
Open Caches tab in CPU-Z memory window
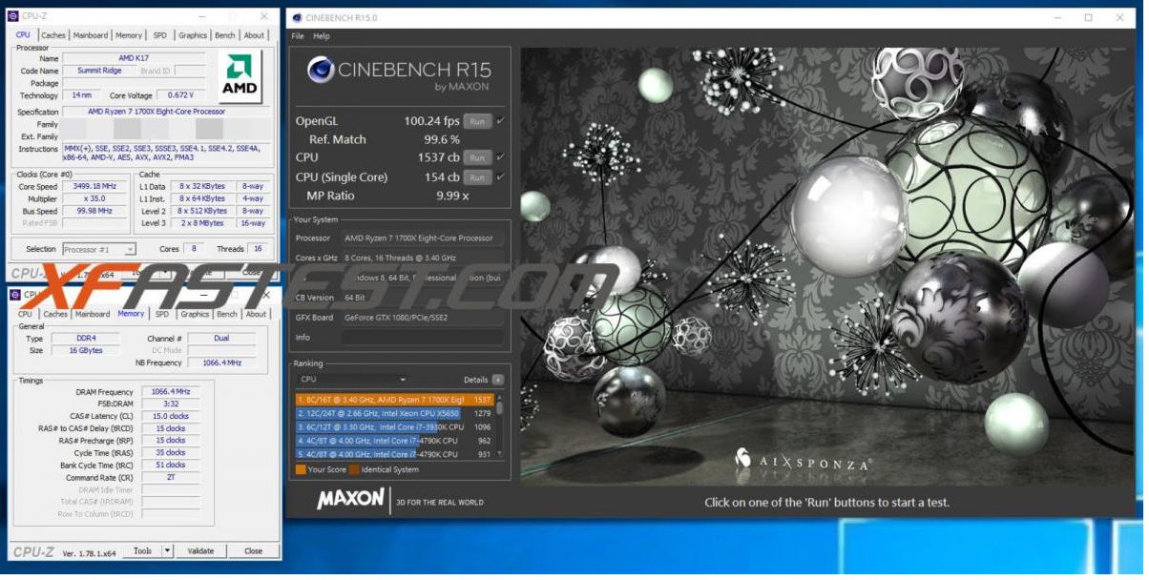click(x=55, y=314)
